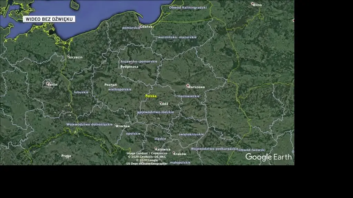This screenshot has width=353, height=198.
Task: Click the kujawsko-pomorskie region label
Action: pos(139,61)
